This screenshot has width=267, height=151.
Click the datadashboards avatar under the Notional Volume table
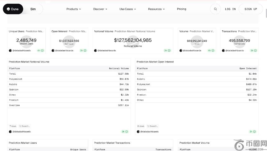point(10,132)
